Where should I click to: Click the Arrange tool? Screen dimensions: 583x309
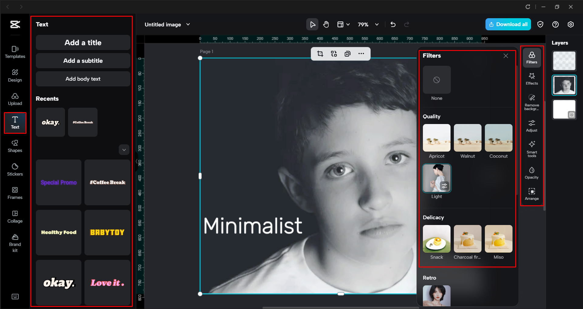(531, 194)
